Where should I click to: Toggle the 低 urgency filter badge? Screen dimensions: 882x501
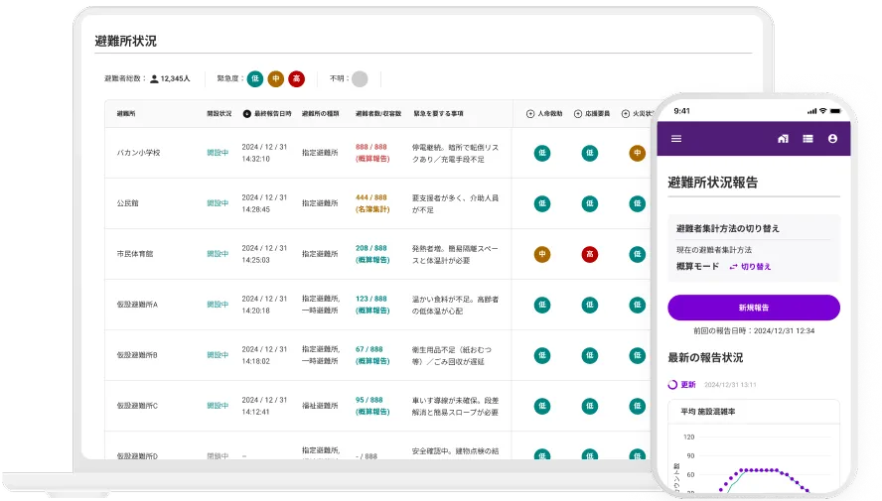pos(255,78)
